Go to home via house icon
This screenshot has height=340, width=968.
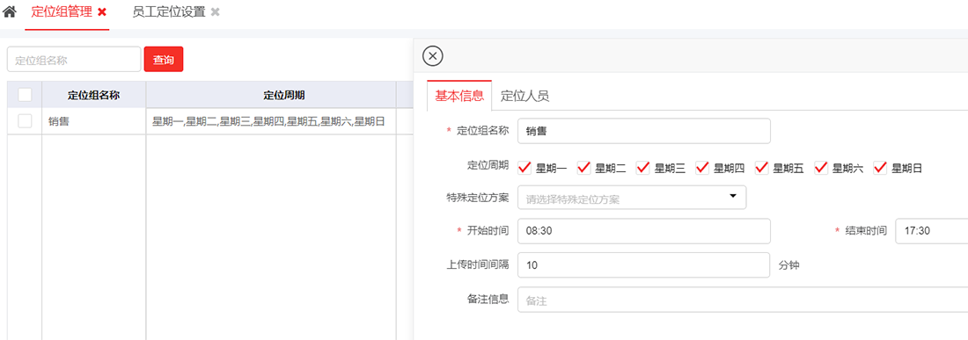[10, 11]
